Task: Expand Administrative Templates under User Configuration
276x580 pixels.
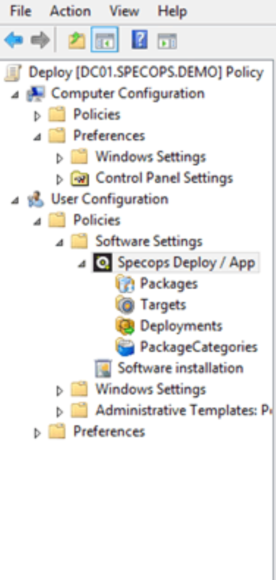Action: pyautogui.click(x=60, y=412)
